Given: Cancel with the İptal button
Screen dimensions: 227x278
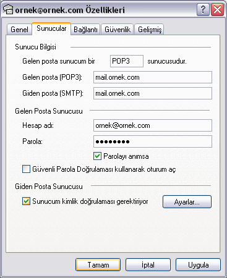Looking at the screenshot, I should pos(148,265).
